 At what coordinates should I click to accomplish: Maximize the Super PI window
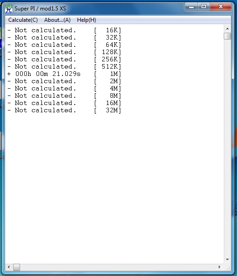[x=204, y=7]
